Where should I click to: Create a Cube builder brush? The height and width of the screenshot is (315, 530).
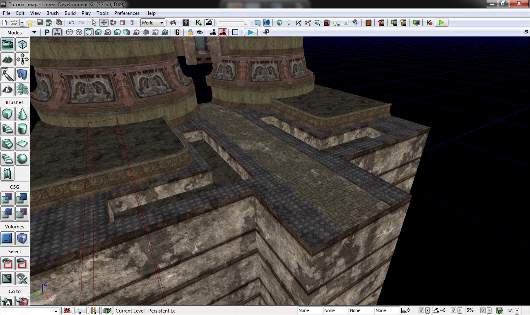pos(7,114)
